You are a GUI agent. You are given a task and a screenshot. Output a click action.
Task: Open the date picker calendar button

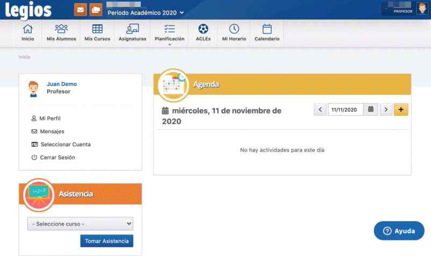[371, 109]
